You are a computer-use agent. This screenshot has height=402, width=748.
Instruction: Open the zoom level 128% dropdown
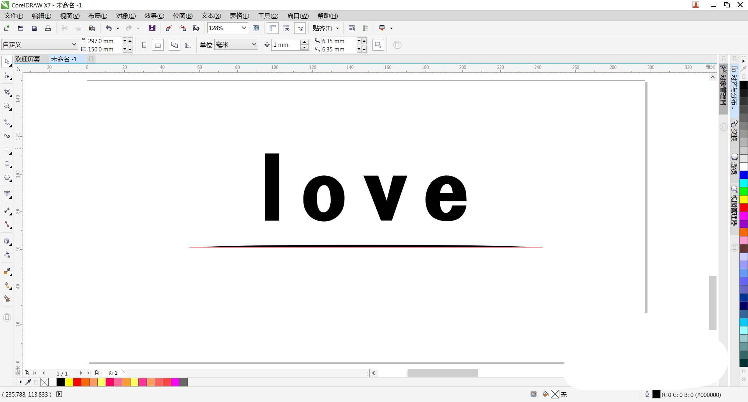click(244, 28)
